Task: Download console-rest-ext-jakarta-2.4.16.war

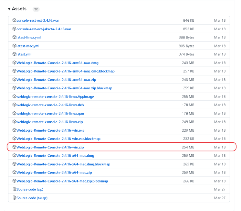Action: (44, 29)
